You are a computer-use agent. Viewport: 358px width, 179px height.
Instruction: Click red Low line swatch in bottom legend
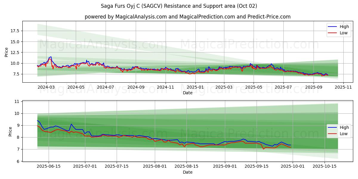(333, 134)
